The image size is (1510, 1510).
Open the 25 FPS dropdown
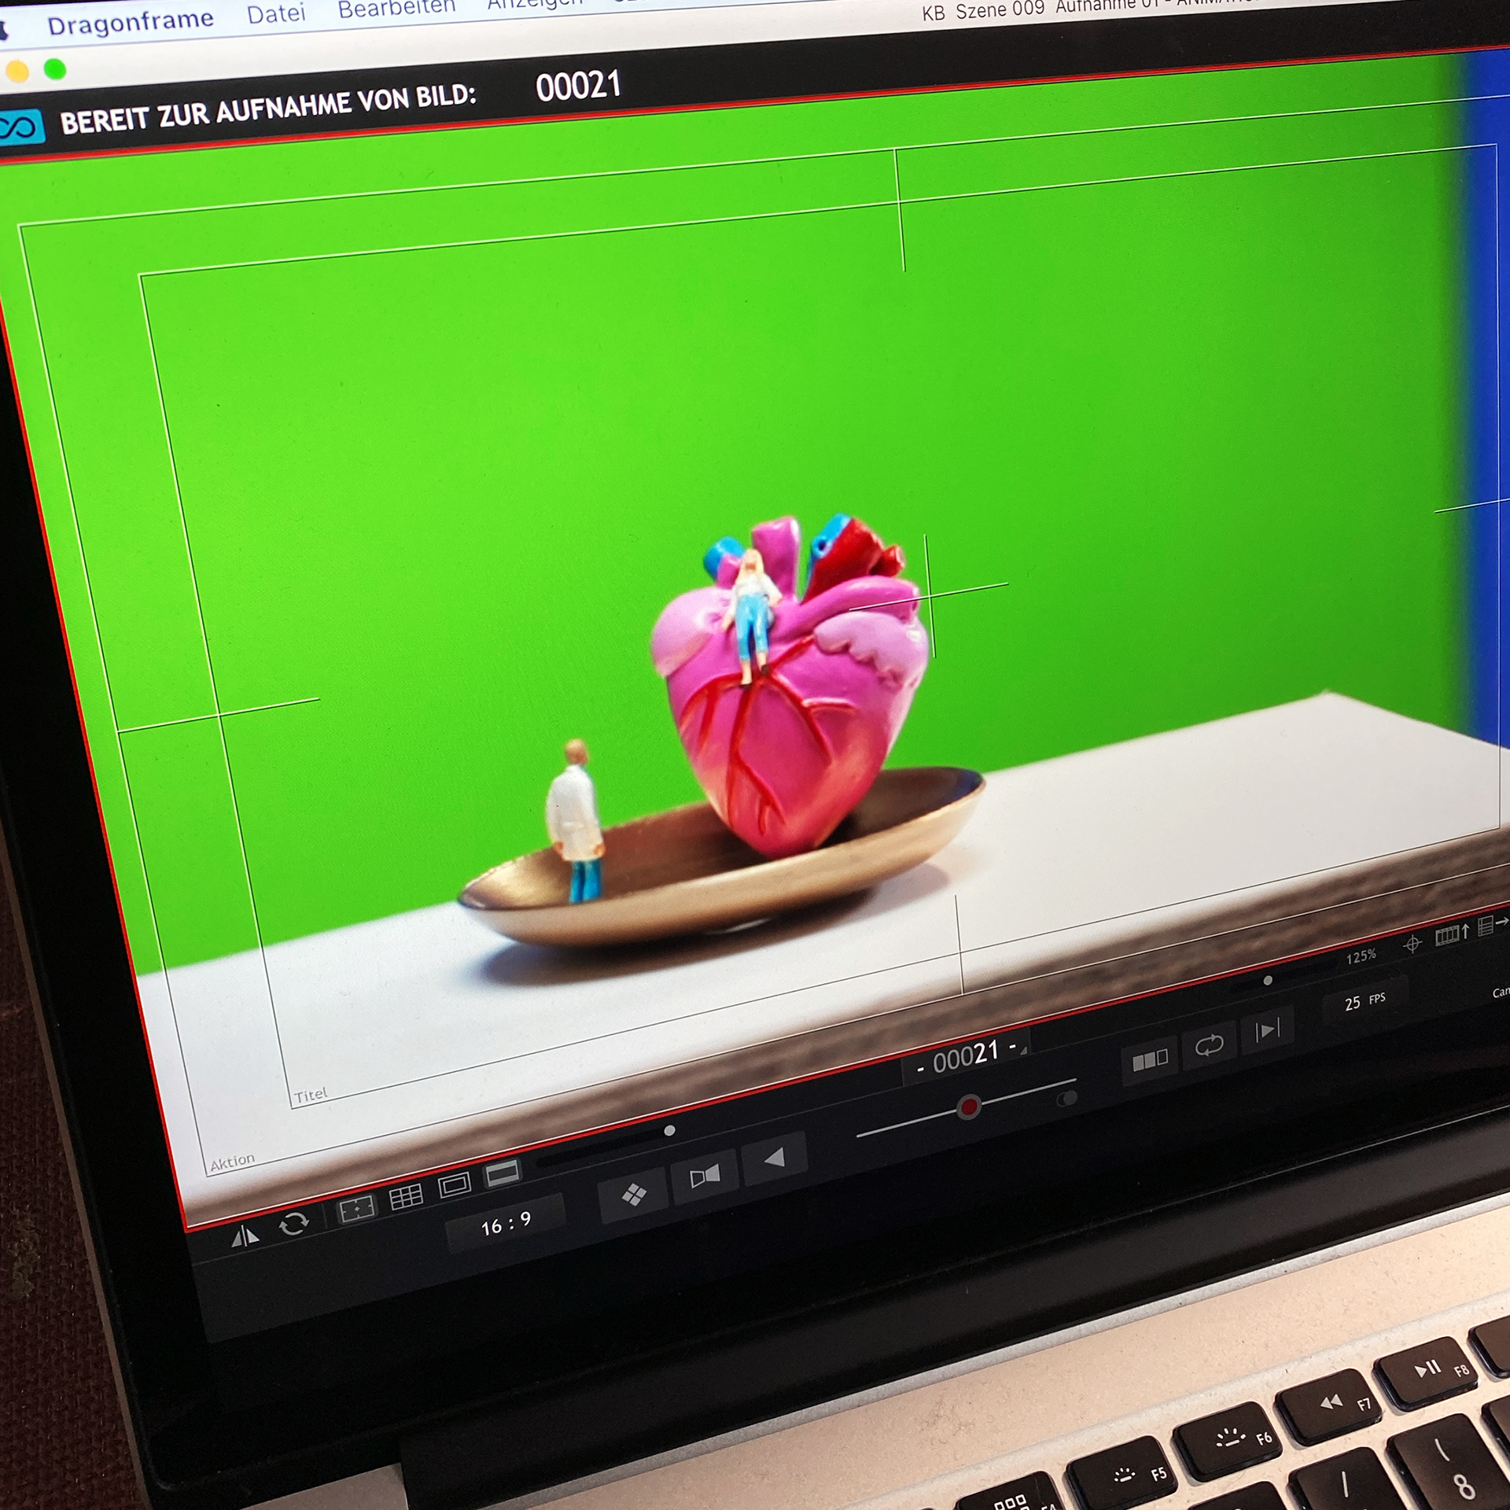pos(1364,1002)
